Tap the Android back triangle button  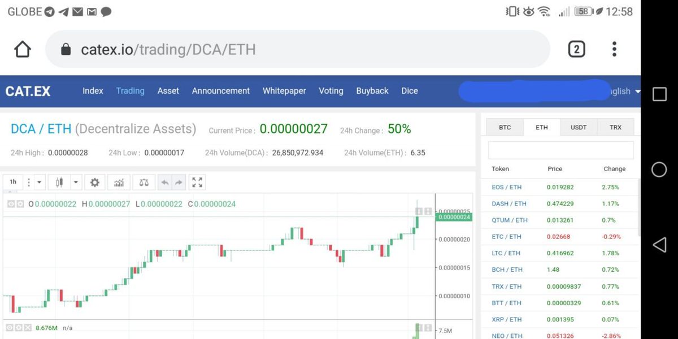659,244
